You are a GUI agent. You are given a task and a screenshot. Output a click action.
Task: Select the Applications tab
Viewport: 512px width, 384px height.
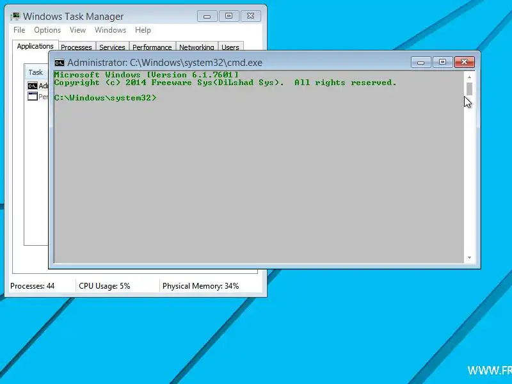point(35,46)
